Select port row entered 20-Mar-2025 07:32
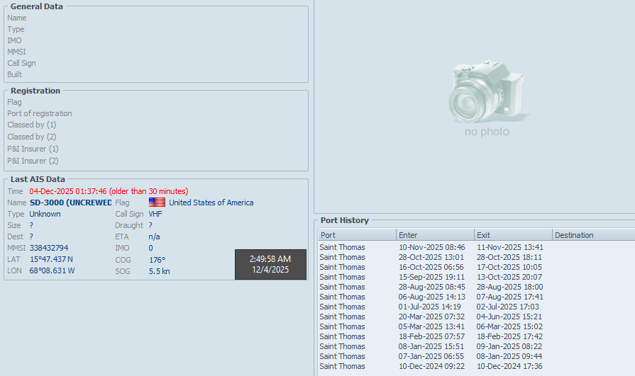635x376 pixels. click(476, 317)
